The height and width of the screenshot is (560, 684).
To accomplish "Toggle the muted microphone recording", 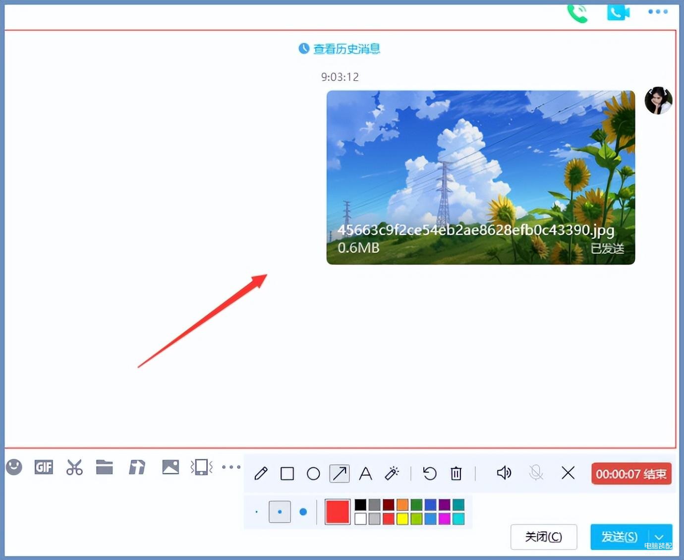I will (x=536, y=473).
